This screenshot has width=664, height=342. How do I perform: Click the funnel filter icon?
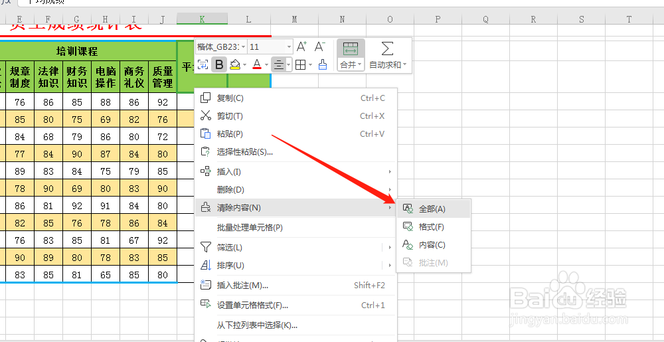[205, 247]
